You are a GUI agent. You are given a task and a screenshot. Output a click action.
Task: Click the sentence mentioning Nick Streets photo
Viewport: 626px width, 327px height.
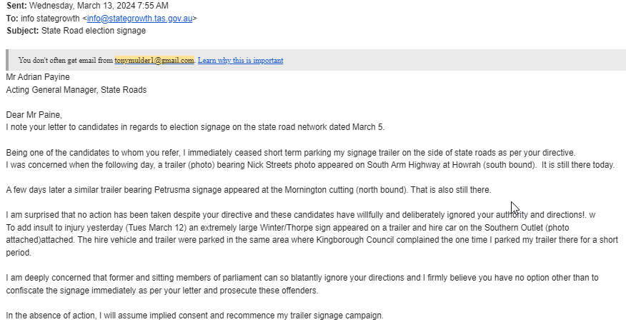310,165
